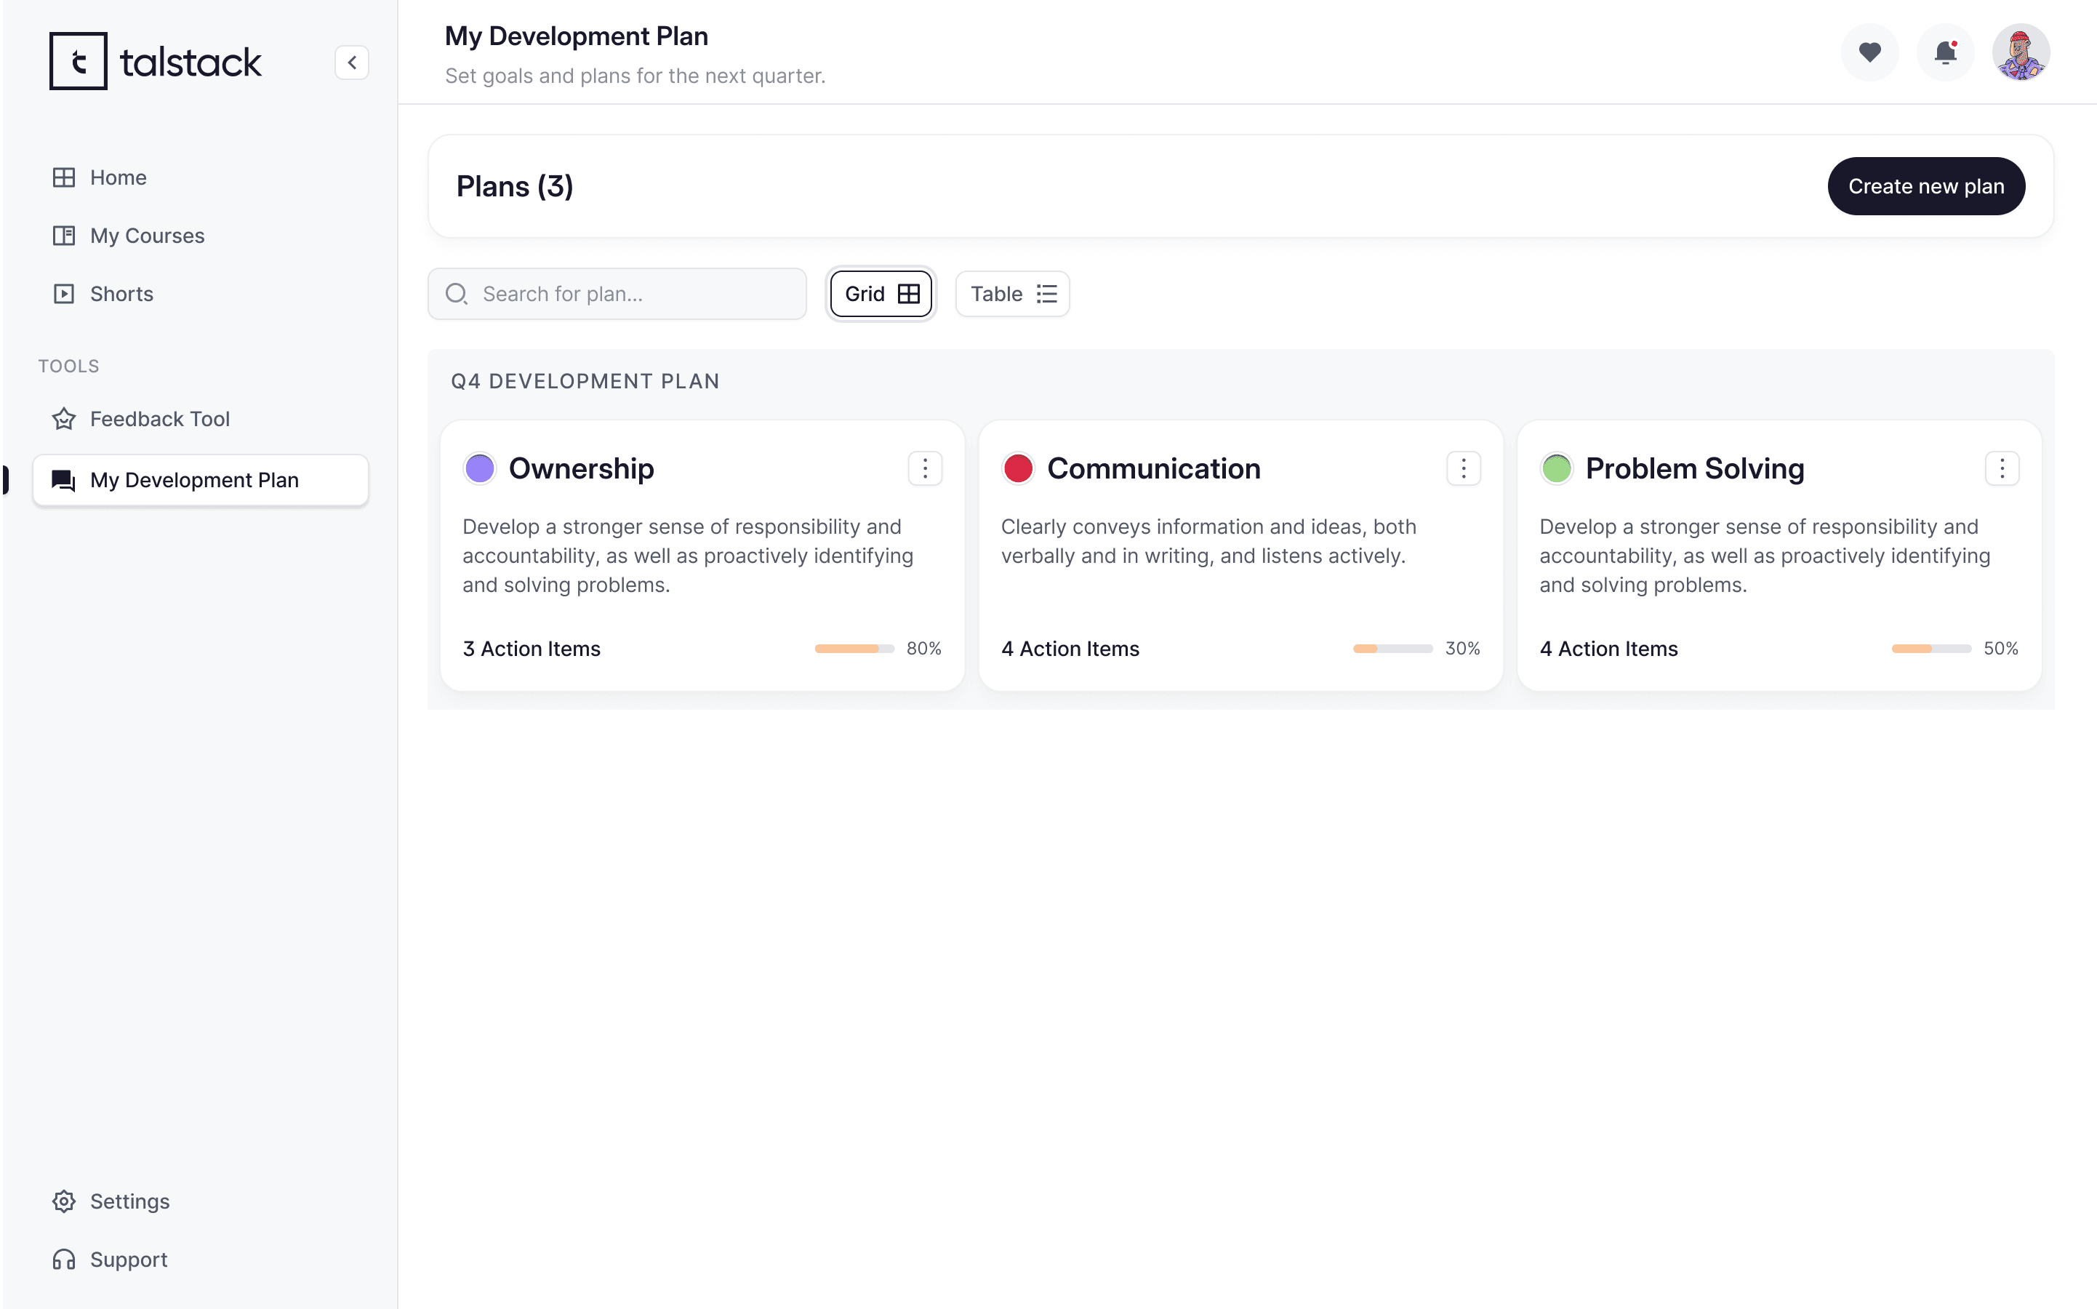Click the Feedback Tool star icon
This screenshot has width=2097, height=1309.
click(64, 419)
